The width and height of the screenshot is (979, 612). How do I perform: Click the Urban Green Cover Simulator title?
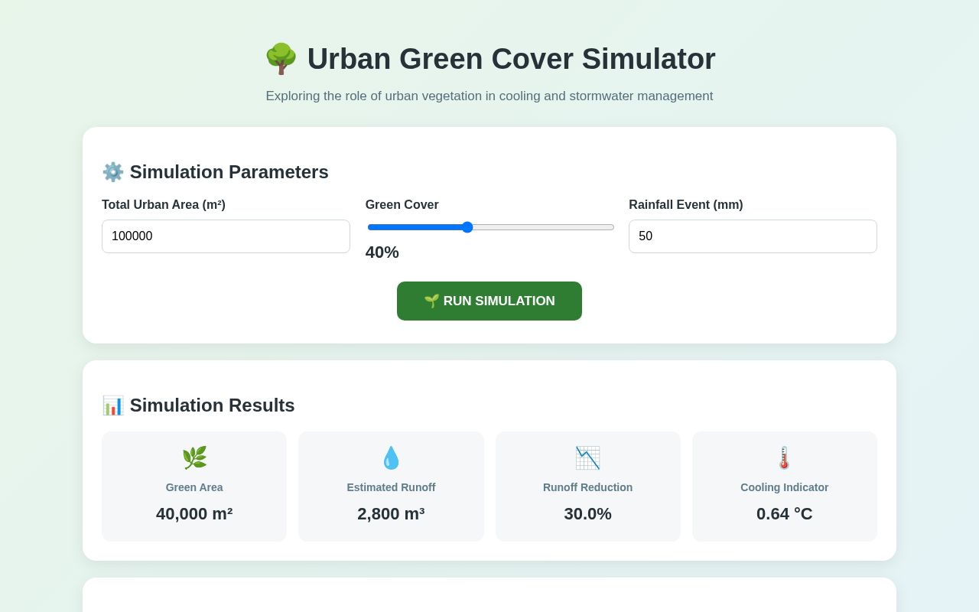[489, 59]
